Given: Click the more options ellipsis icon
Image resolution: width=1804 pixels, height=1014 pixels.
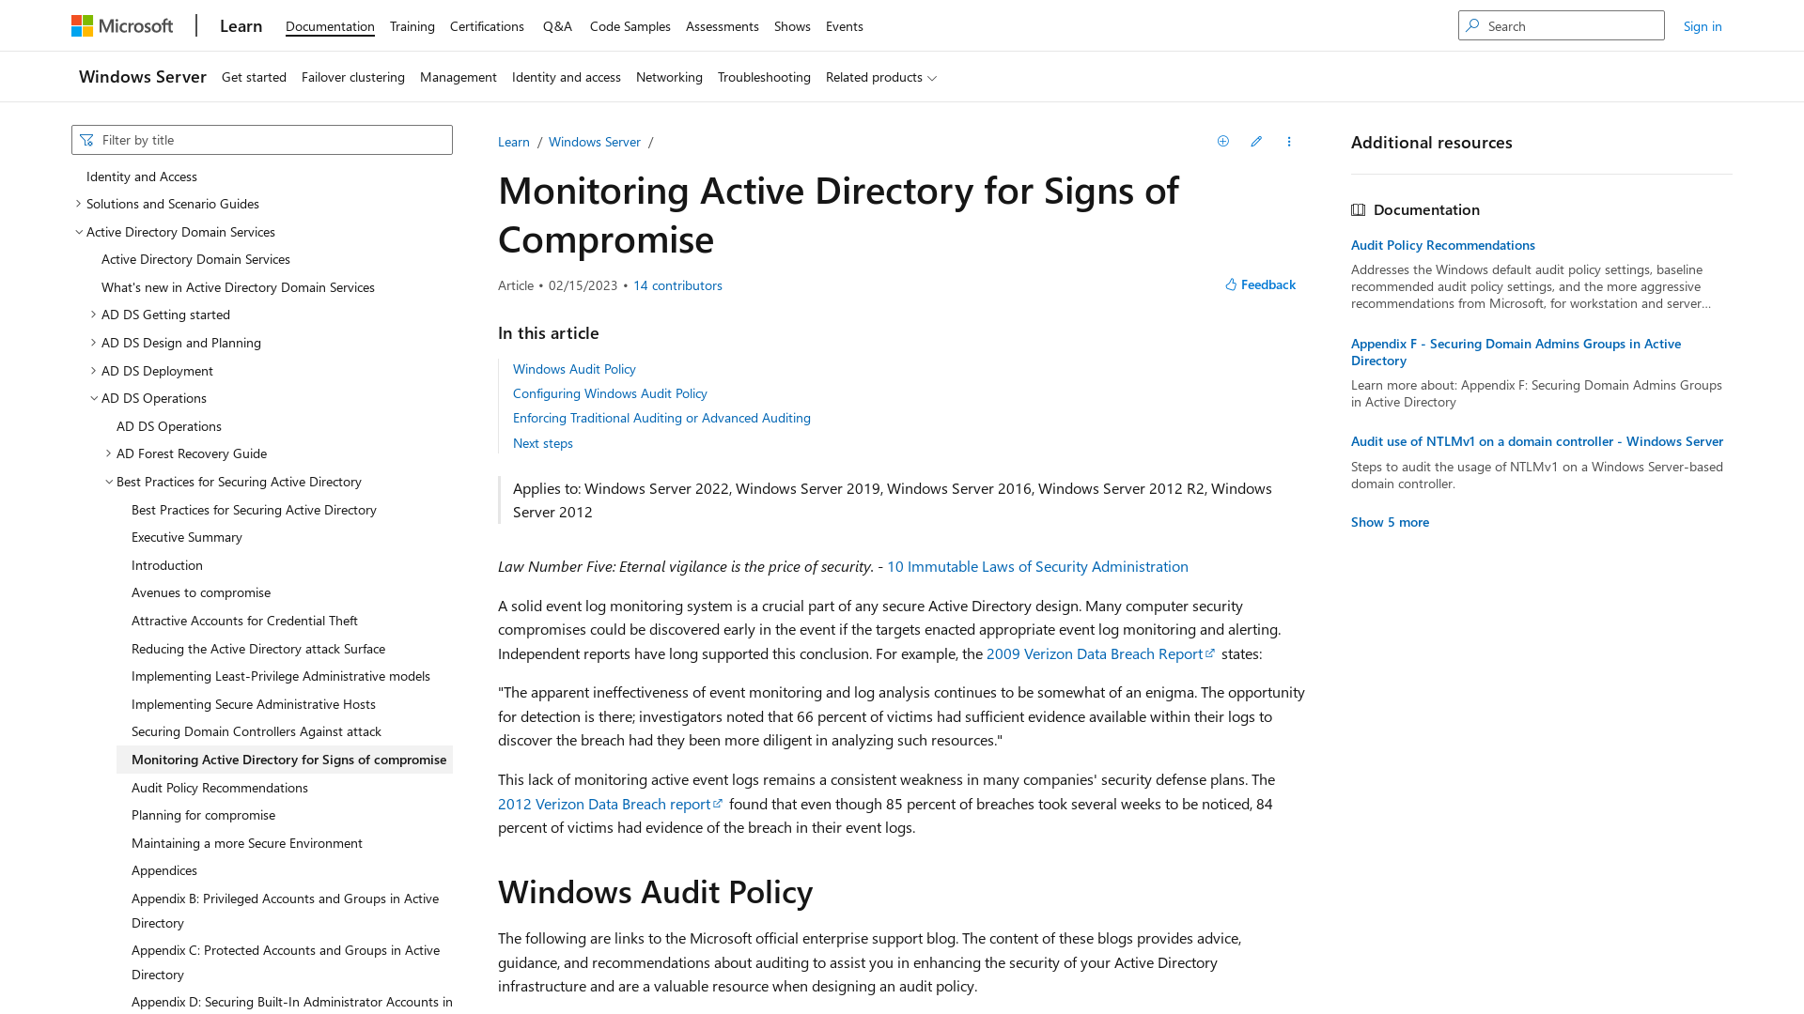Looking at the screenshot, I should [1290, 141].
